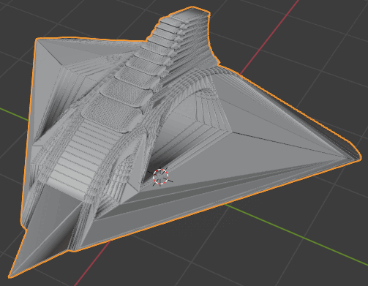Click the rear left wing corner
The image size is (368, 286).
click(x=39, y=41)
